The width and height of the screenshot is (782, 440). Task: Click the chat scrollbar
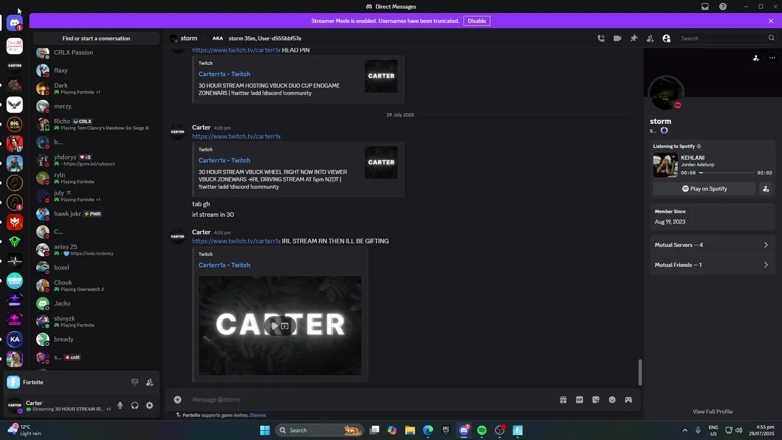tap(640, 372)
